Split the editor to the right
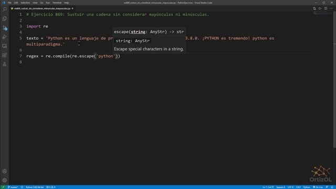Viewport: 336px width, 189px height. tap(325, 8)
